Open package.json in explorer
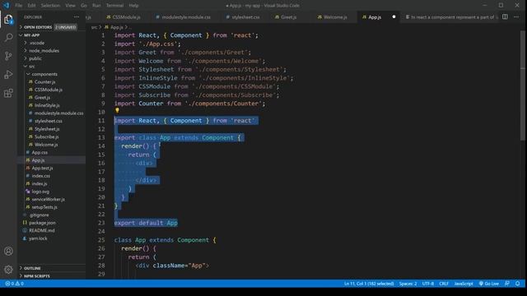This screenshot has width=527, height=296. [51, 223]
